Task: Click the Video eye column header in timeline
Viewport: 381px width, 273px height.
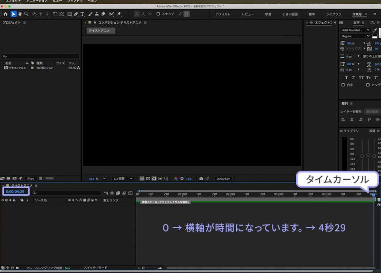Action: pyautogui.click(x=3, y=200)
